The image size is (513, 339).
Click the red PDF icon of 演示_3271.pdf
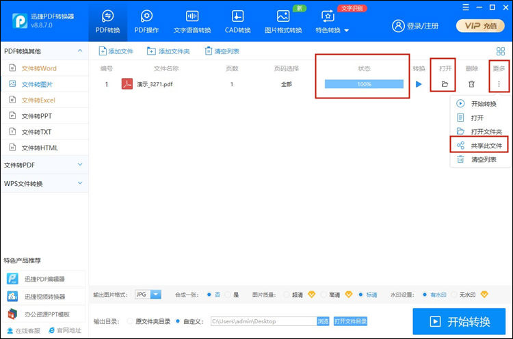(x=127, y=84)
